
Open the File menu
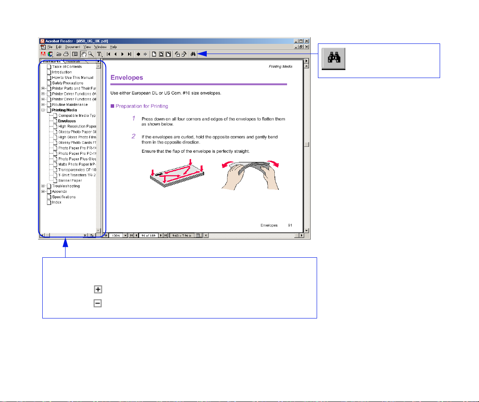coord(50,47)
